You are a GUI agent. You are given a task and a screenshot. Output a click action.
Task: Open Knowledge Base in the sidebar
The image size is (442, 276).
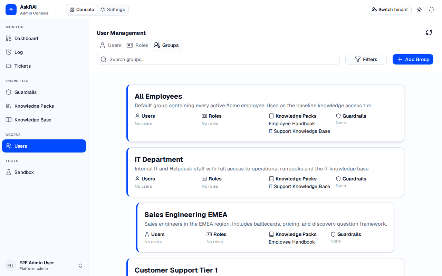44,120
